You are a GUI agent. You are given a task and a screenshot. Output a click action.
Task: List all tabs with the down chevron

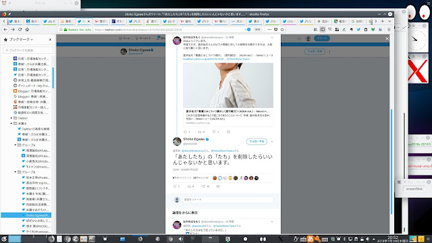(x=389, y=21)
